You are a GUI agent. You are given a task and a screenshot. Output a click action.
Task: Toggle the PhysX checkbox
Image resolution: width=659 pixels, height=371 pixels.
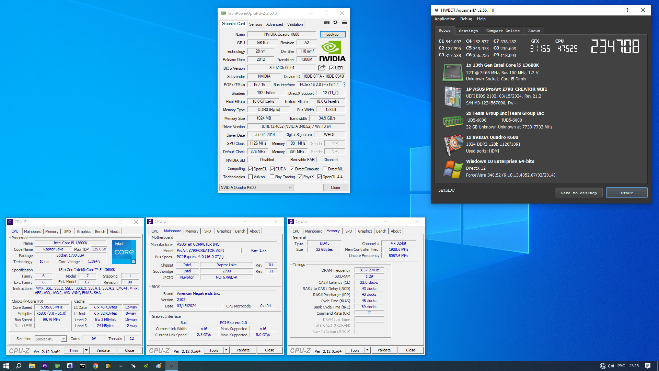[x=300, y=177]
